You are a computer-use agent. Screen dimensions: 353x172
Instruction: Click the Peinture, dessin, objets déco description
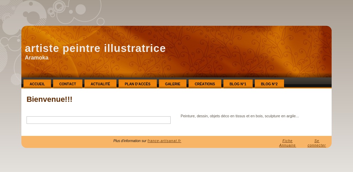pyautogui.click(x=240, y=116)
